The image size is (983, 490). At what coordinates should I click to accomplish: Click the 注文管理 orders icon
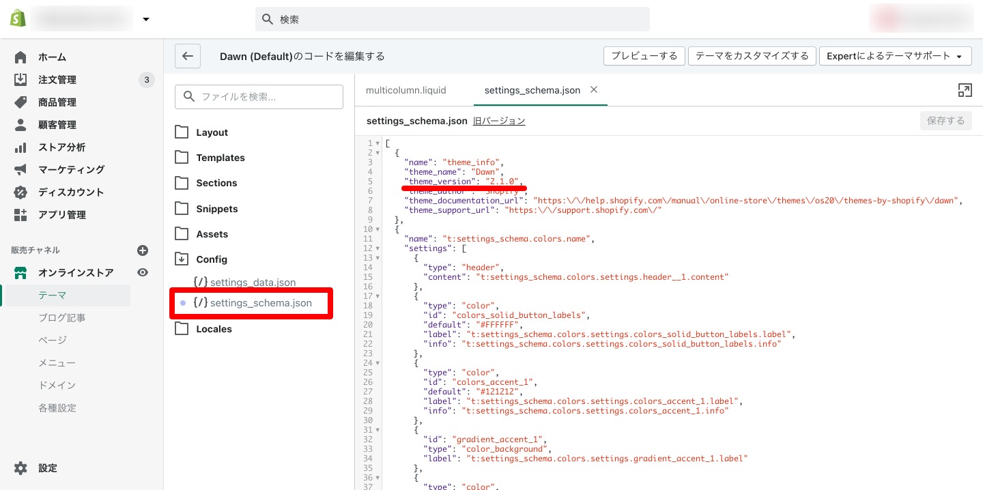pyautogui.click(x=20, y=80)
